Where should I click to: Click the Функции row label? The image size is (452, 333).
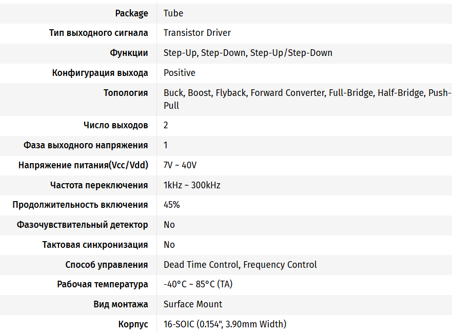[129, 53]
